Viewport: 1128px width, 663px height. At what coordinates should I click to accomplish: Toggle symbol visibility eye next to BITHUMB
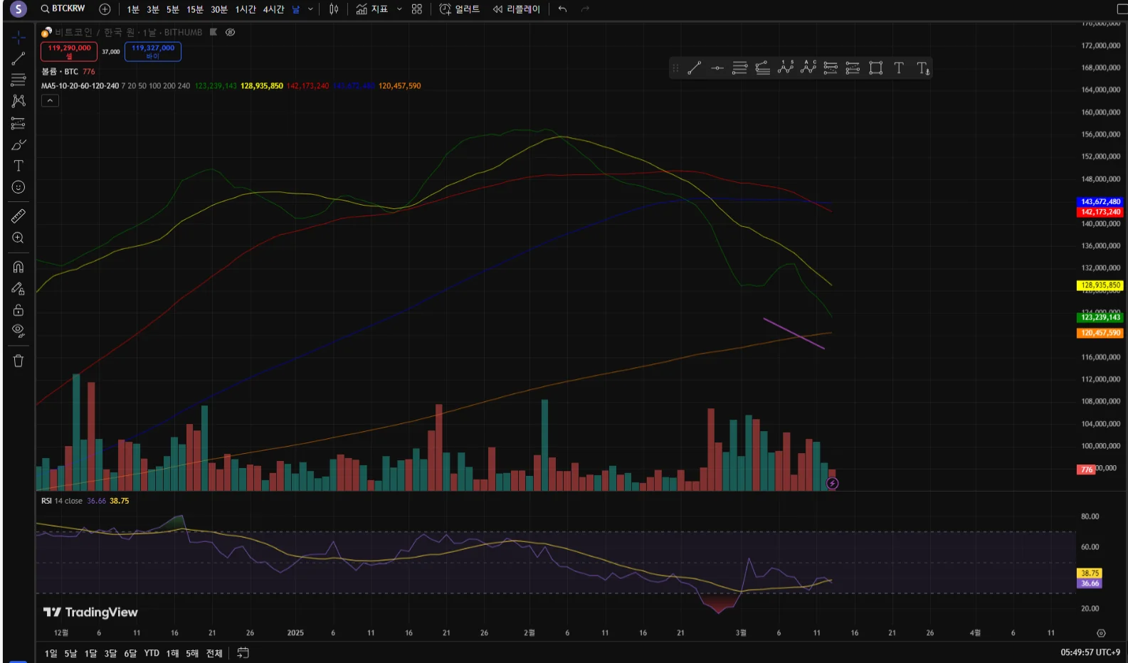pyautogui.click(x=230, y=32)
